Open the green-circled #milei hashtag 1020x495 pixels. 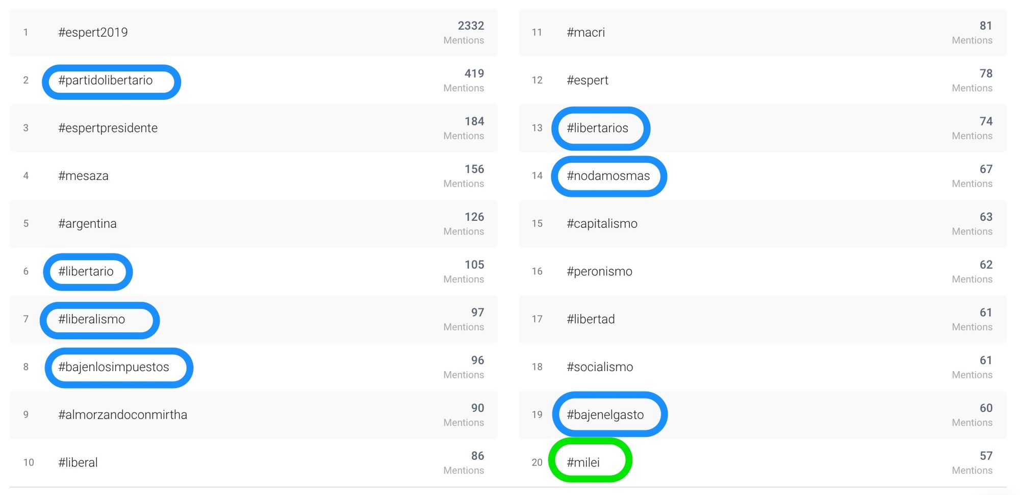(583, 462)
